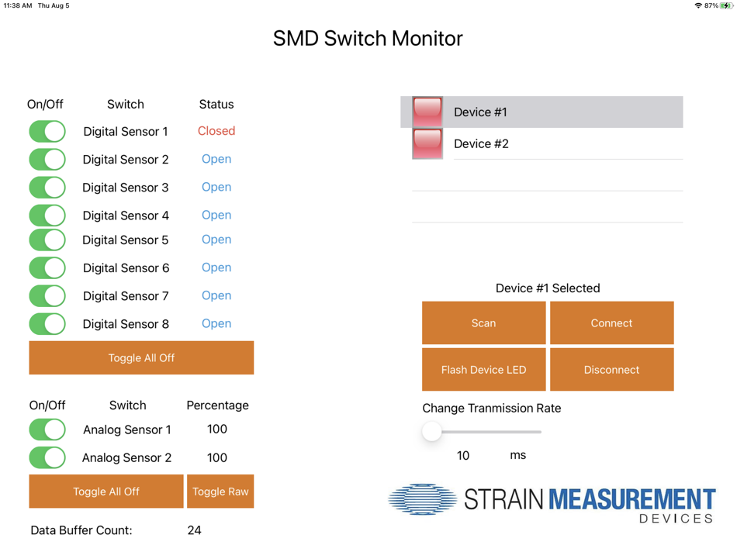Start a device Scan
This screenshot has height=552, width=737.
[483, 323]
